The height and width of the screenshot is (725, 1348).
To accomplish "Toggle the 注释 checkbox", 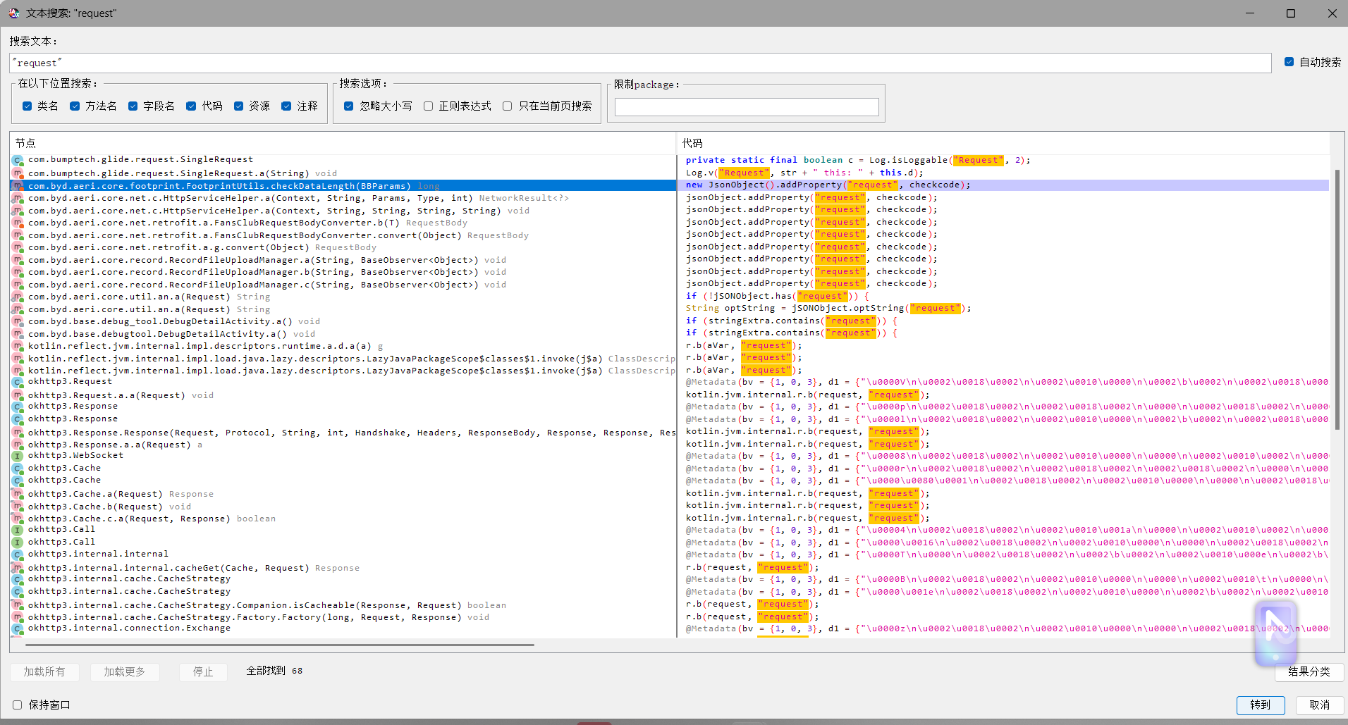I will (x=286, y=106).
